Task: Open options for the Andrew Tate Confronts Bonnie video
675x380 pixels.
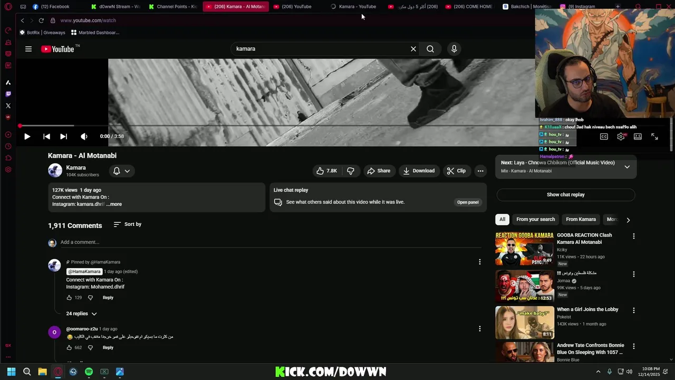Action: [x=634, y=346]
